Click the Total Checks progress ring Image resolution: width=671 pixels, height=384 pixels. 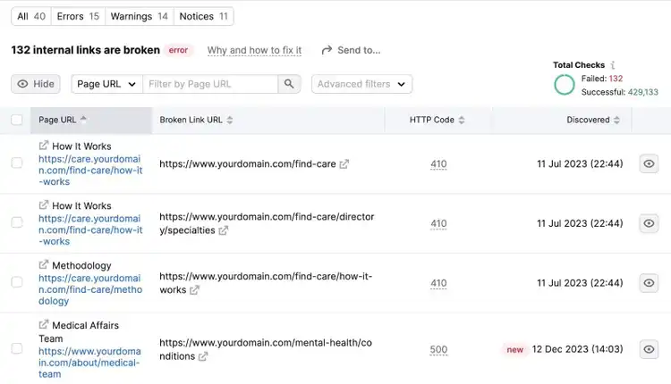click(x=564, y=85)
